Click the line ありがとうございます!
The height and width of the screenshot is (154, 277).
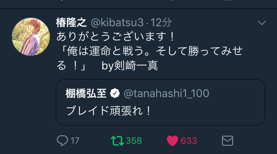[116, 37]
